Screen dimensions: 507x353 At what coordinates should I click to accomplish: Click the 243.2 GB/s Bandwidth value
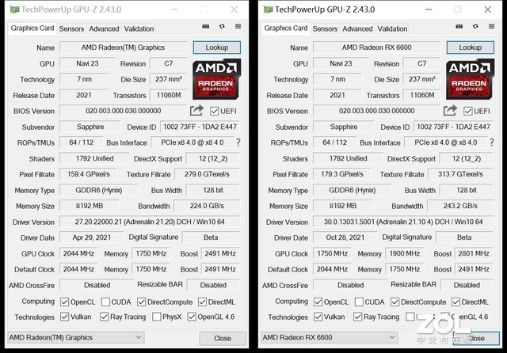pyautogui.click(x=460, y=206)
